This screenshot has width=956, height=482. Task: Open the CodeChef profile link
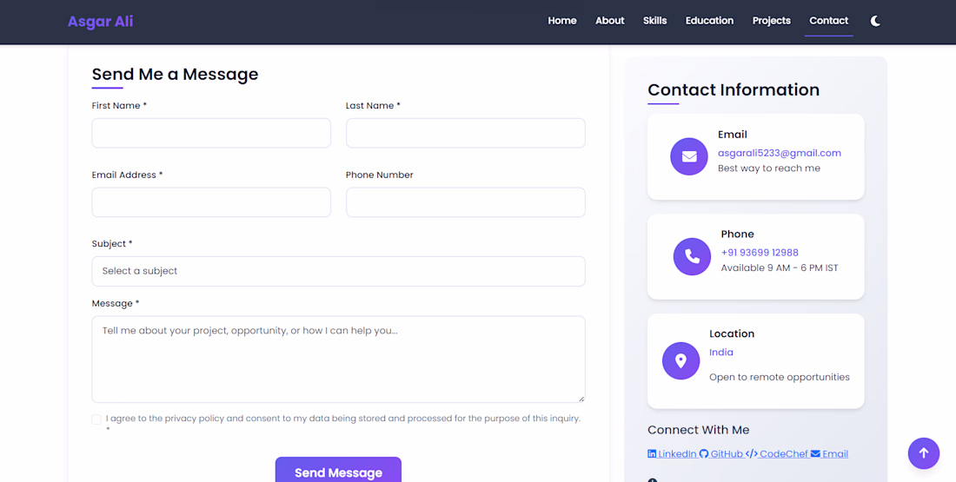tap(777, 454)
